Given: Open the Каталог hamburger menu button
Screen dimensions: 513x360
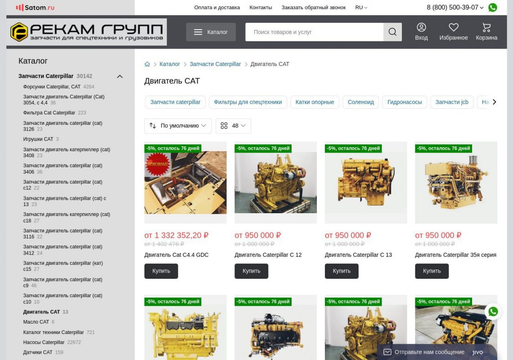Looking at the screenshot, I should (211, 32).
